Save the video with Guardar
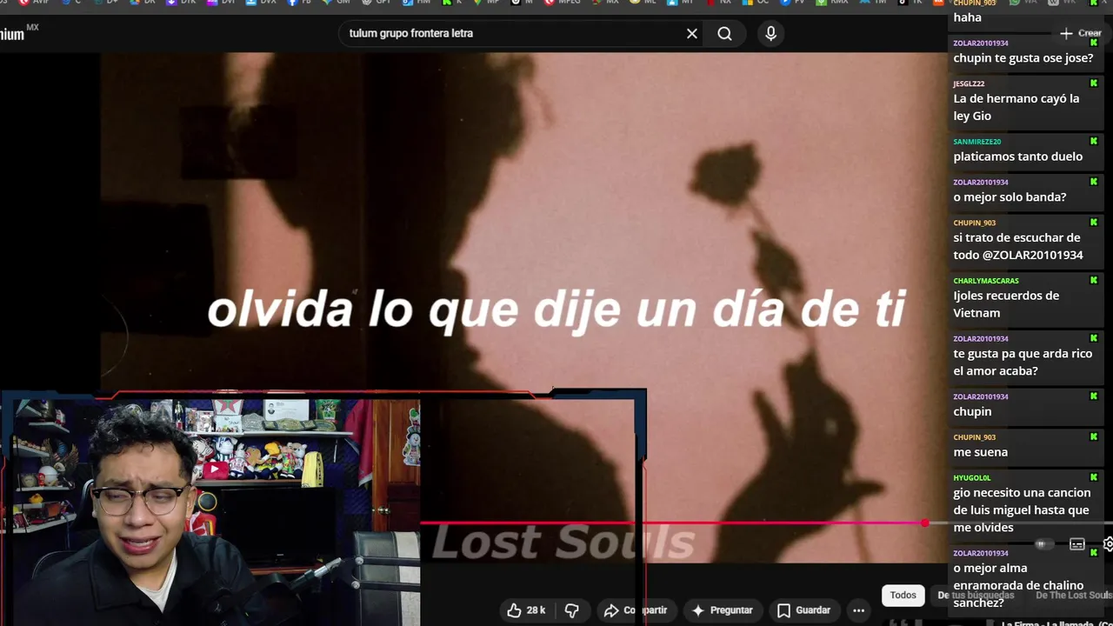This screenshot has width=1113, height=626. point(803,610)
